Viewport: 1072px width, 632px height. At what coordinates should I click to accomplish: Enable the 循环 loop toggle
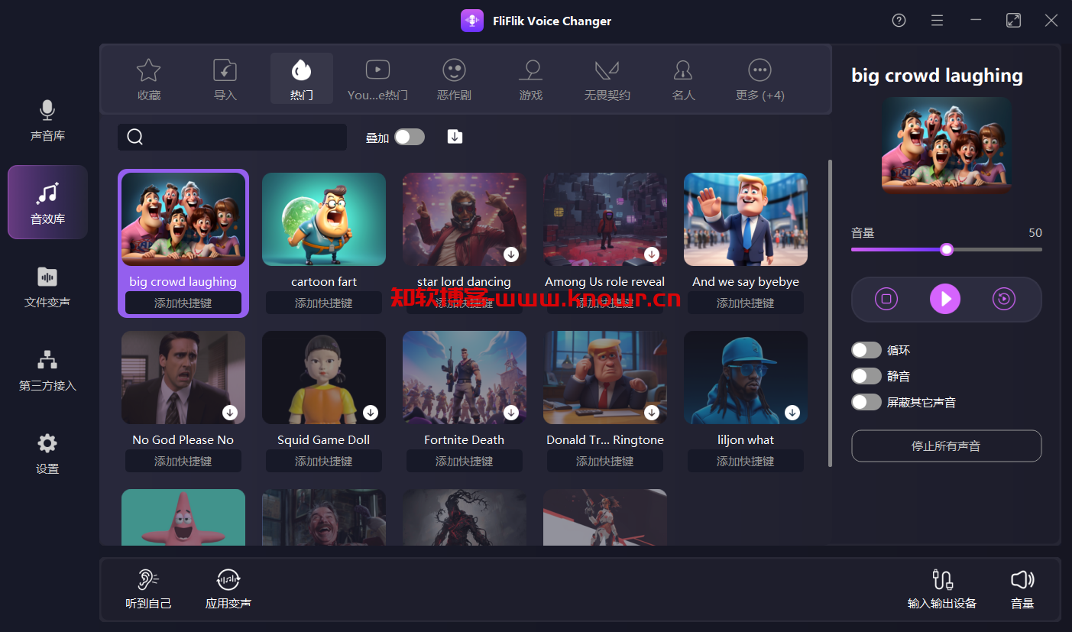click(x=866, y=350)
